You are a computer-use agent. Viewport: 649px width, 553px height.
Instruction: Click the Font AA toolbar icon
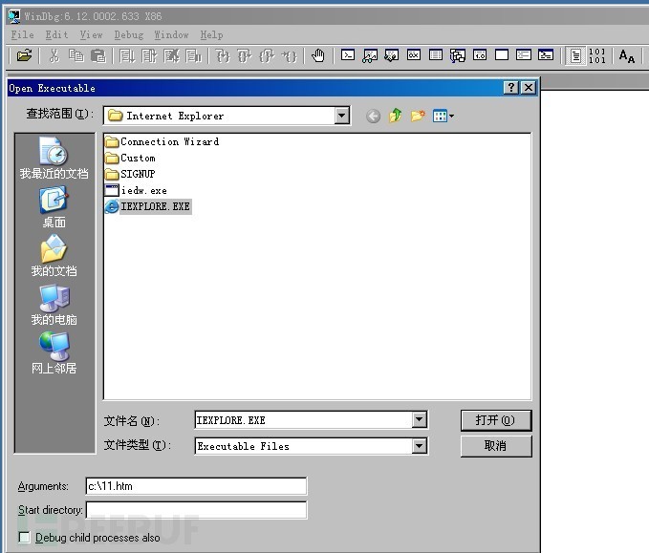pos(627,55)
